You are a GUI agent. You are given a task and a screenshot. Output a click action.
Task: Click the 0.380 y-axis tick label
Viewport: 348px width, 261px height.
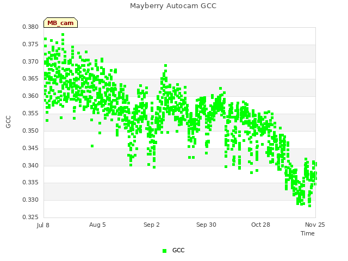point(30,27)
